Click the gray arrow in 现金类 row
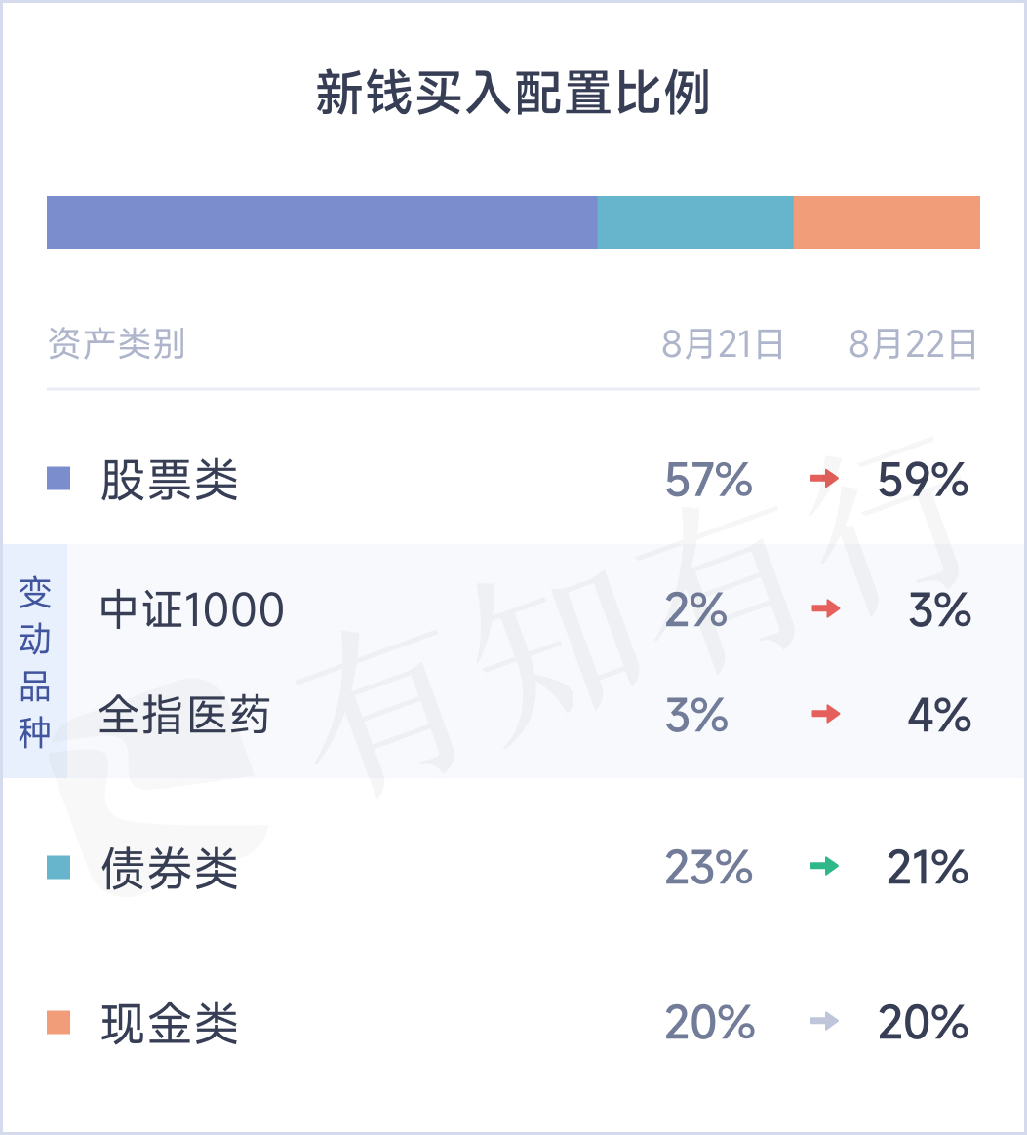Image resolution: width=1027 pixels, height=1135 pixels. pos(825,1023)
